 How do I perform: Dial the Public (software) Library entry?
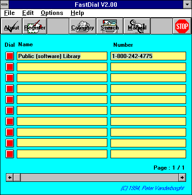click(10, 56)
